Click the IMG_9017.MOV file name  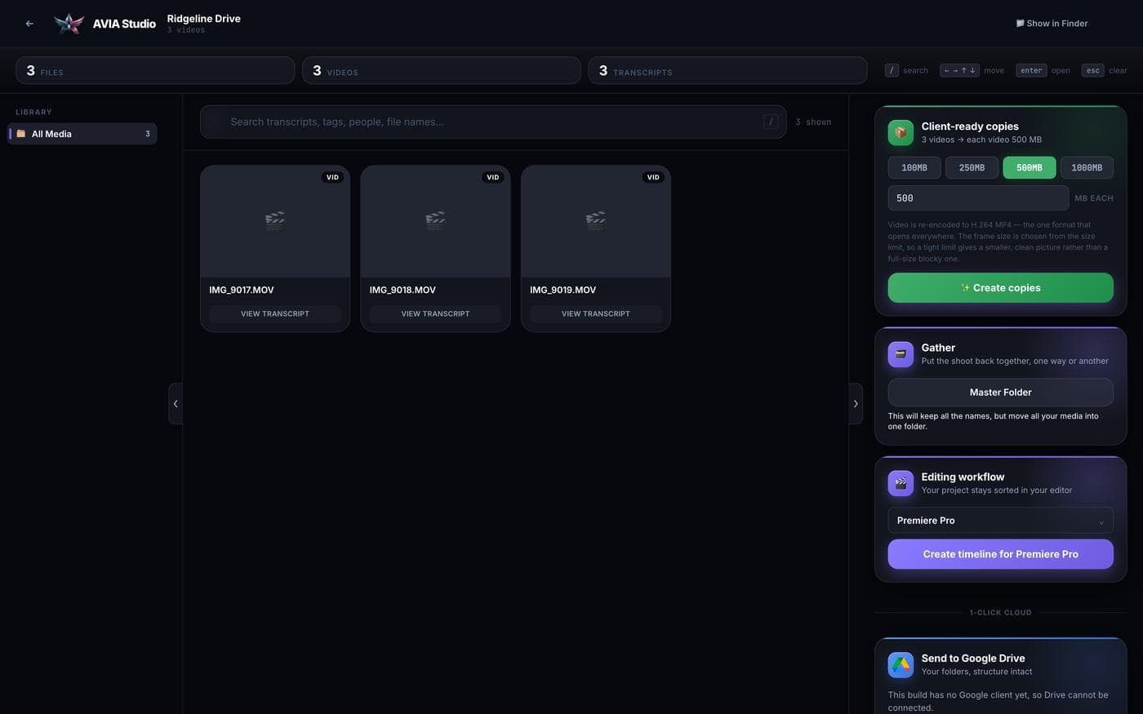[242, 290]
